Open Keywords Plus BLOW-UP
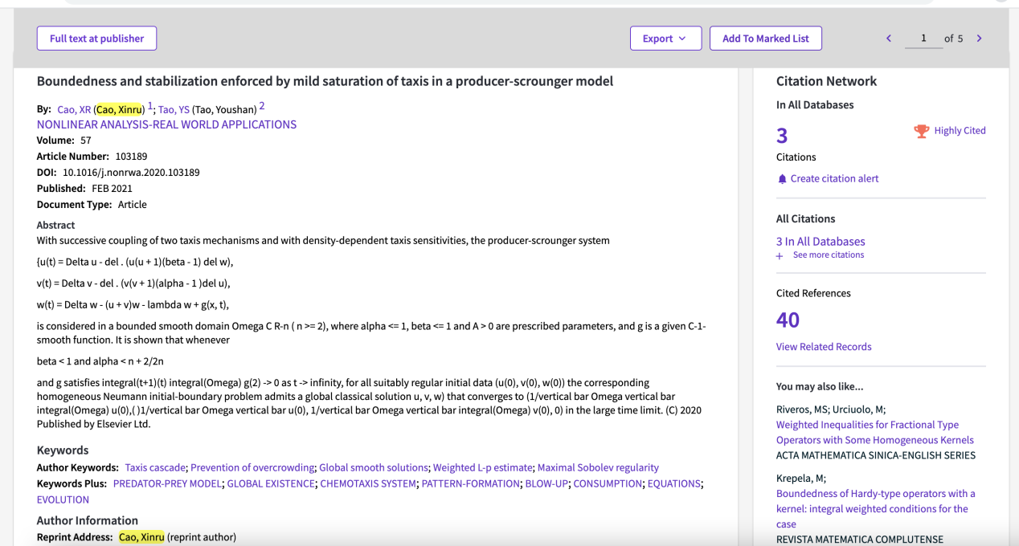Screen dimensions: 1019x546 [x=546, y=483]
